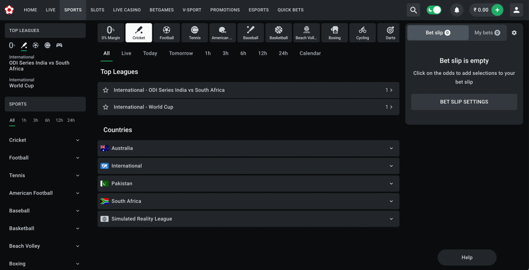Expand Baseball in the sports sidebar

click(x=45, y=211)
